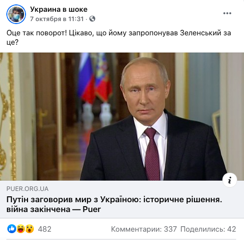Click the man's face in the preview photo

[145, 92]
